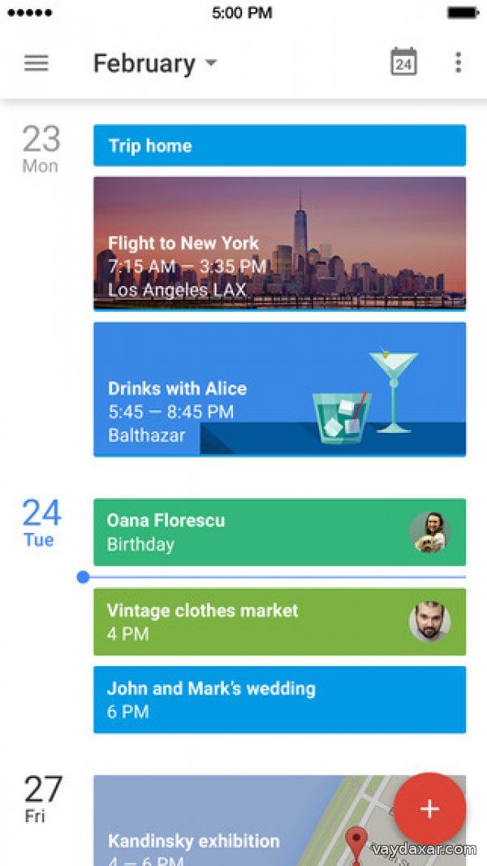Tap the red create event button
The image size is (487, 866).
(x=429, y=808)
